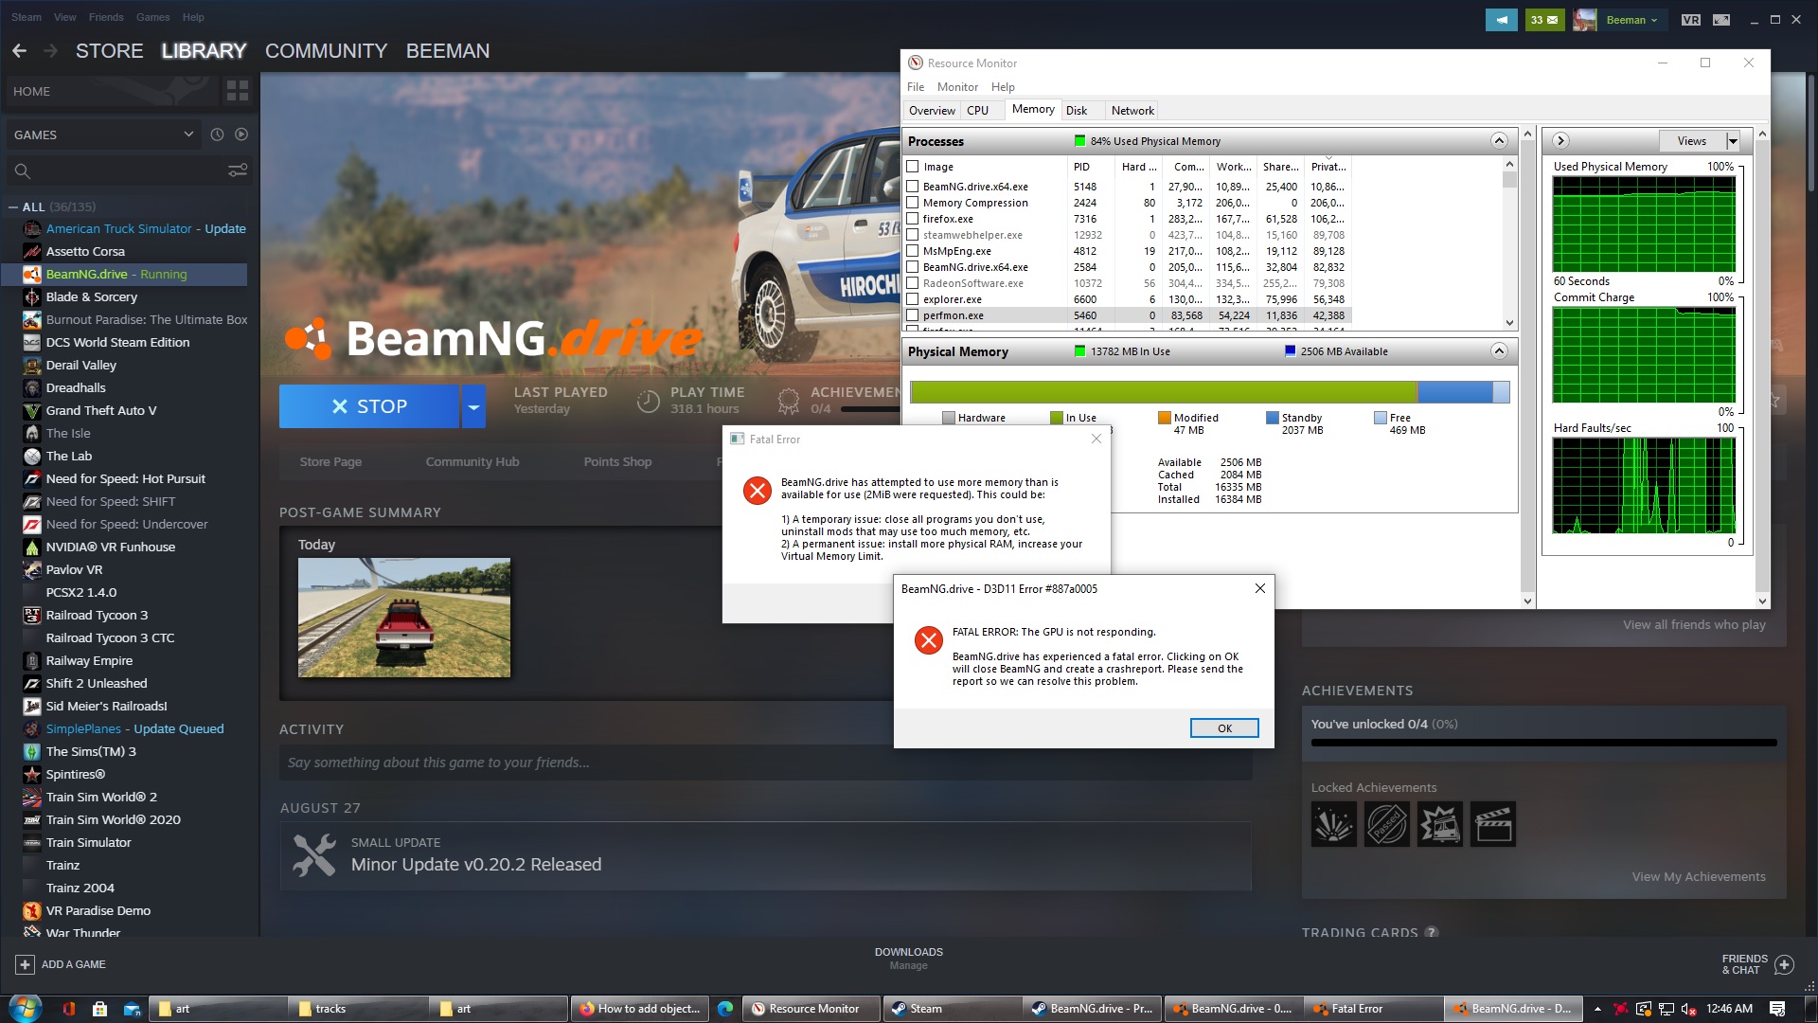Screen dimensions: 1818x1023
Task: Open Microsoft Edge from taskbar
Action: tap(725, 1009)
